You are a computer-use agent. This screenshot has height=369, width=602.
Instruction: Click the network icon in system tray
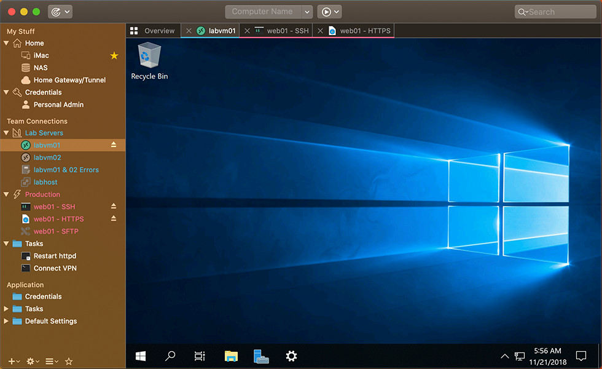point(520,356)
